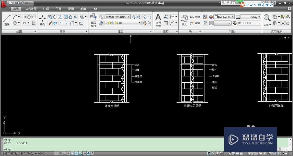The image size is (293, 156).
Task: Select the Copy tool in Modify panel
Action: point(50,17)
